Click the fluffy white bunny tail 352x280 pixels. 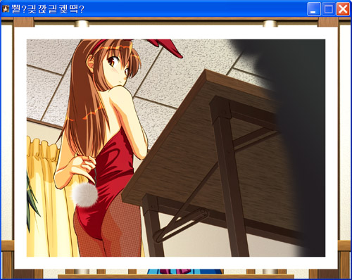pyautogui.click(x=84, y=195)
